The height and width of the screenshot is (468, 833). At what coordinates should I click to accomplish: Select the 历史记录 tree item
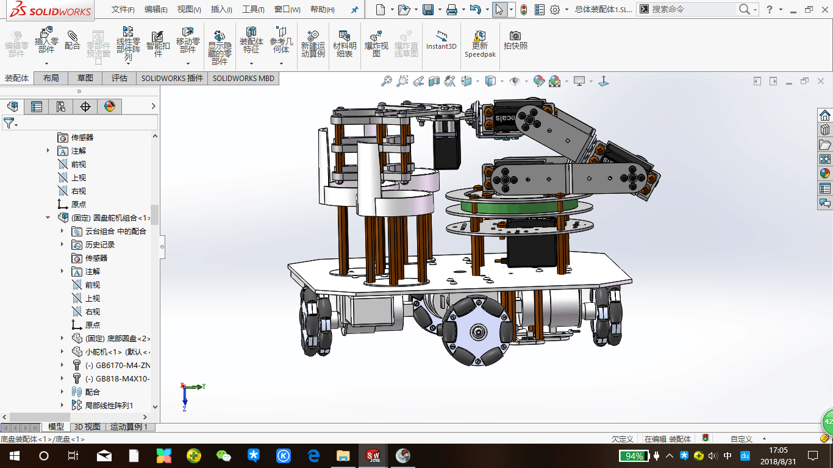pyautogui.click(x=99, y=244)
